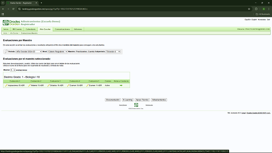Open the Comunicaciones tab
Screen dimensions: 272x153
[x=62, y=29]
